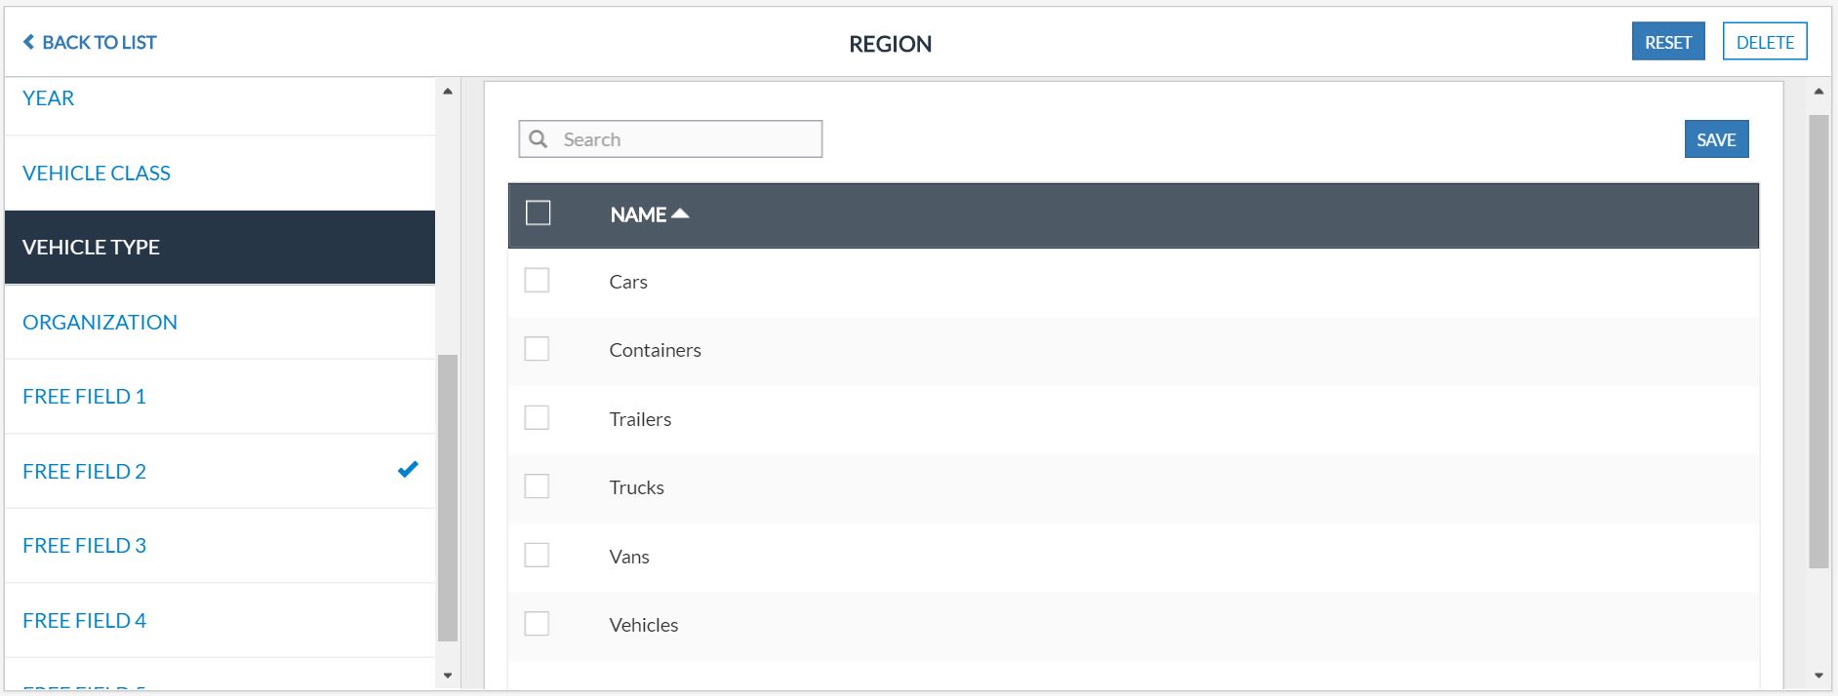Select Organization in the sidebar
Screen dimensions: 1838x696
point(100,322)
